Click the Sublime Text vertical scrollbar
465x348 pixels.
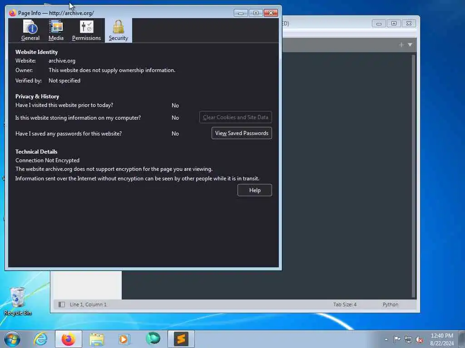413,176
